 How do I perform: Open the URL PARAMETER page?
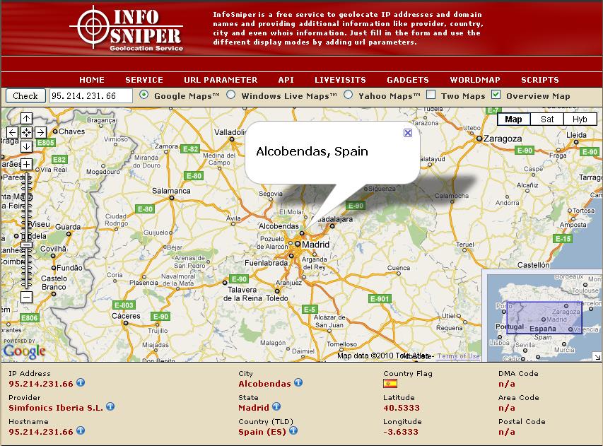(221, 80)
